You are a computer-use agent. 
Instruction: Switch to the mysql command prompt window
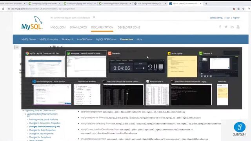[191, 94]
